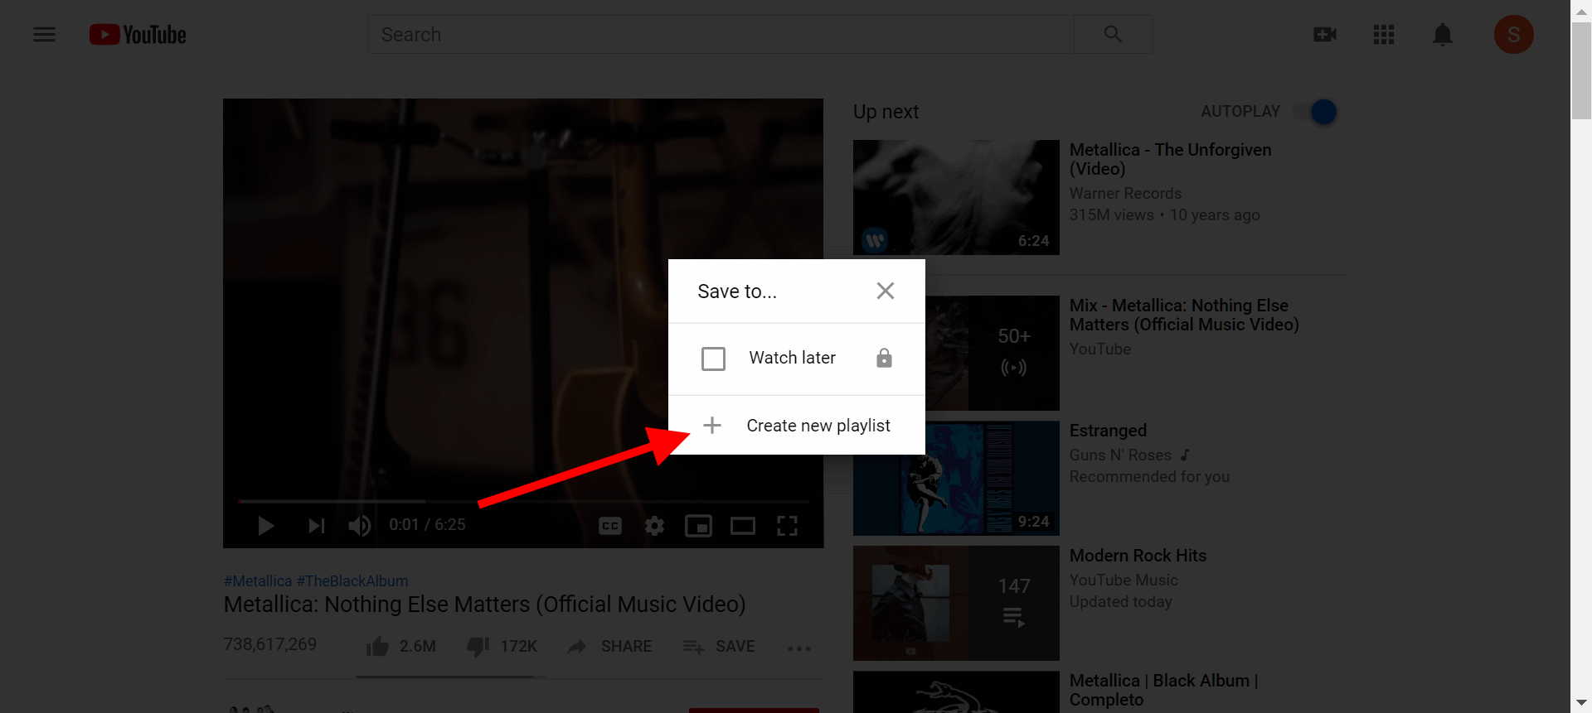Screen dimensions: 1592x713
Task: Open Metallica - The Unforgiven title link
Action: (x=1170, y=159)
